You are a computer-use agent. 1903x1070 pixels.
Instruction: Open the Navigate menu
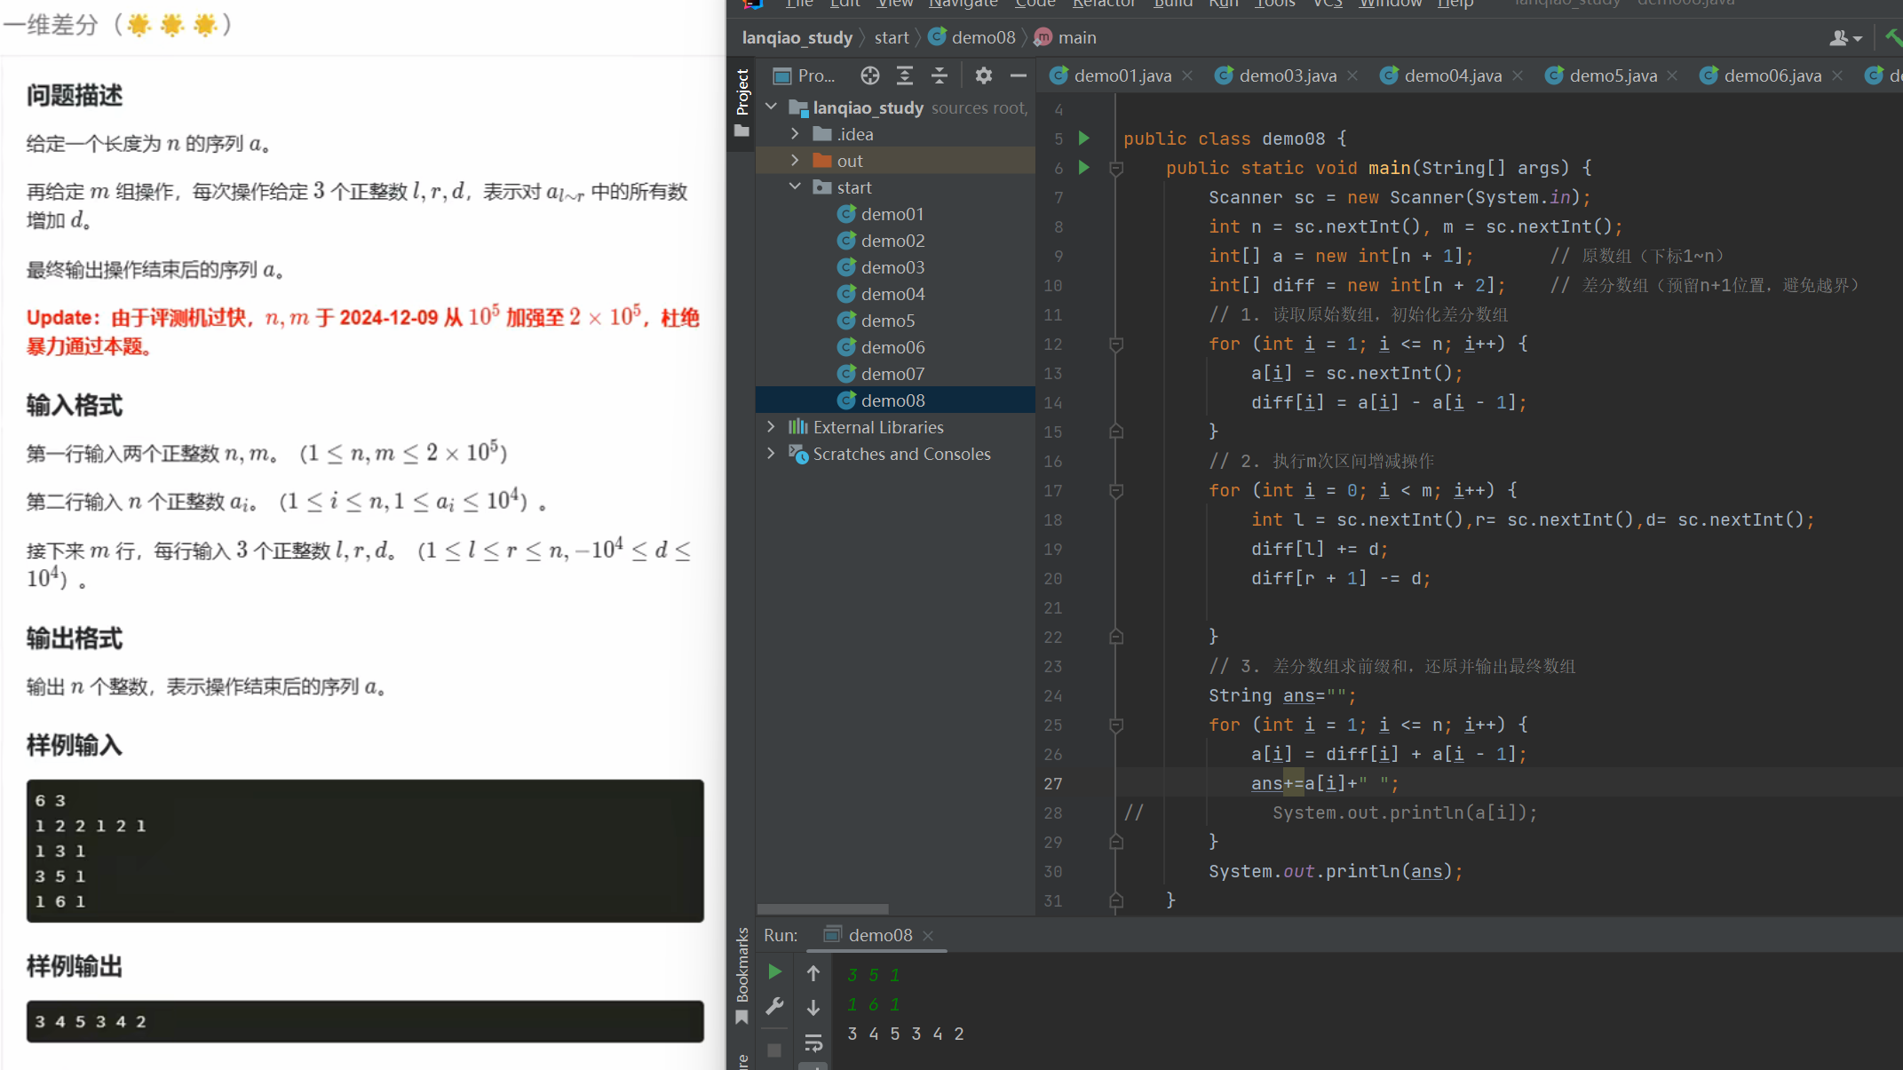(963, 4)
